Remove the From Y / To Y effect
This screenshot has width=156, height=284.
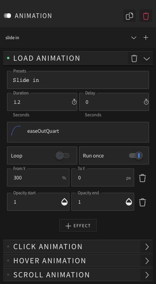click(142, 178)
